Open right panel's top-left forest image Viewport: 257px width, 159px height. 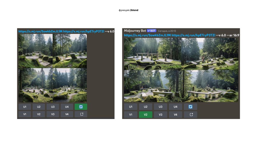152,54
